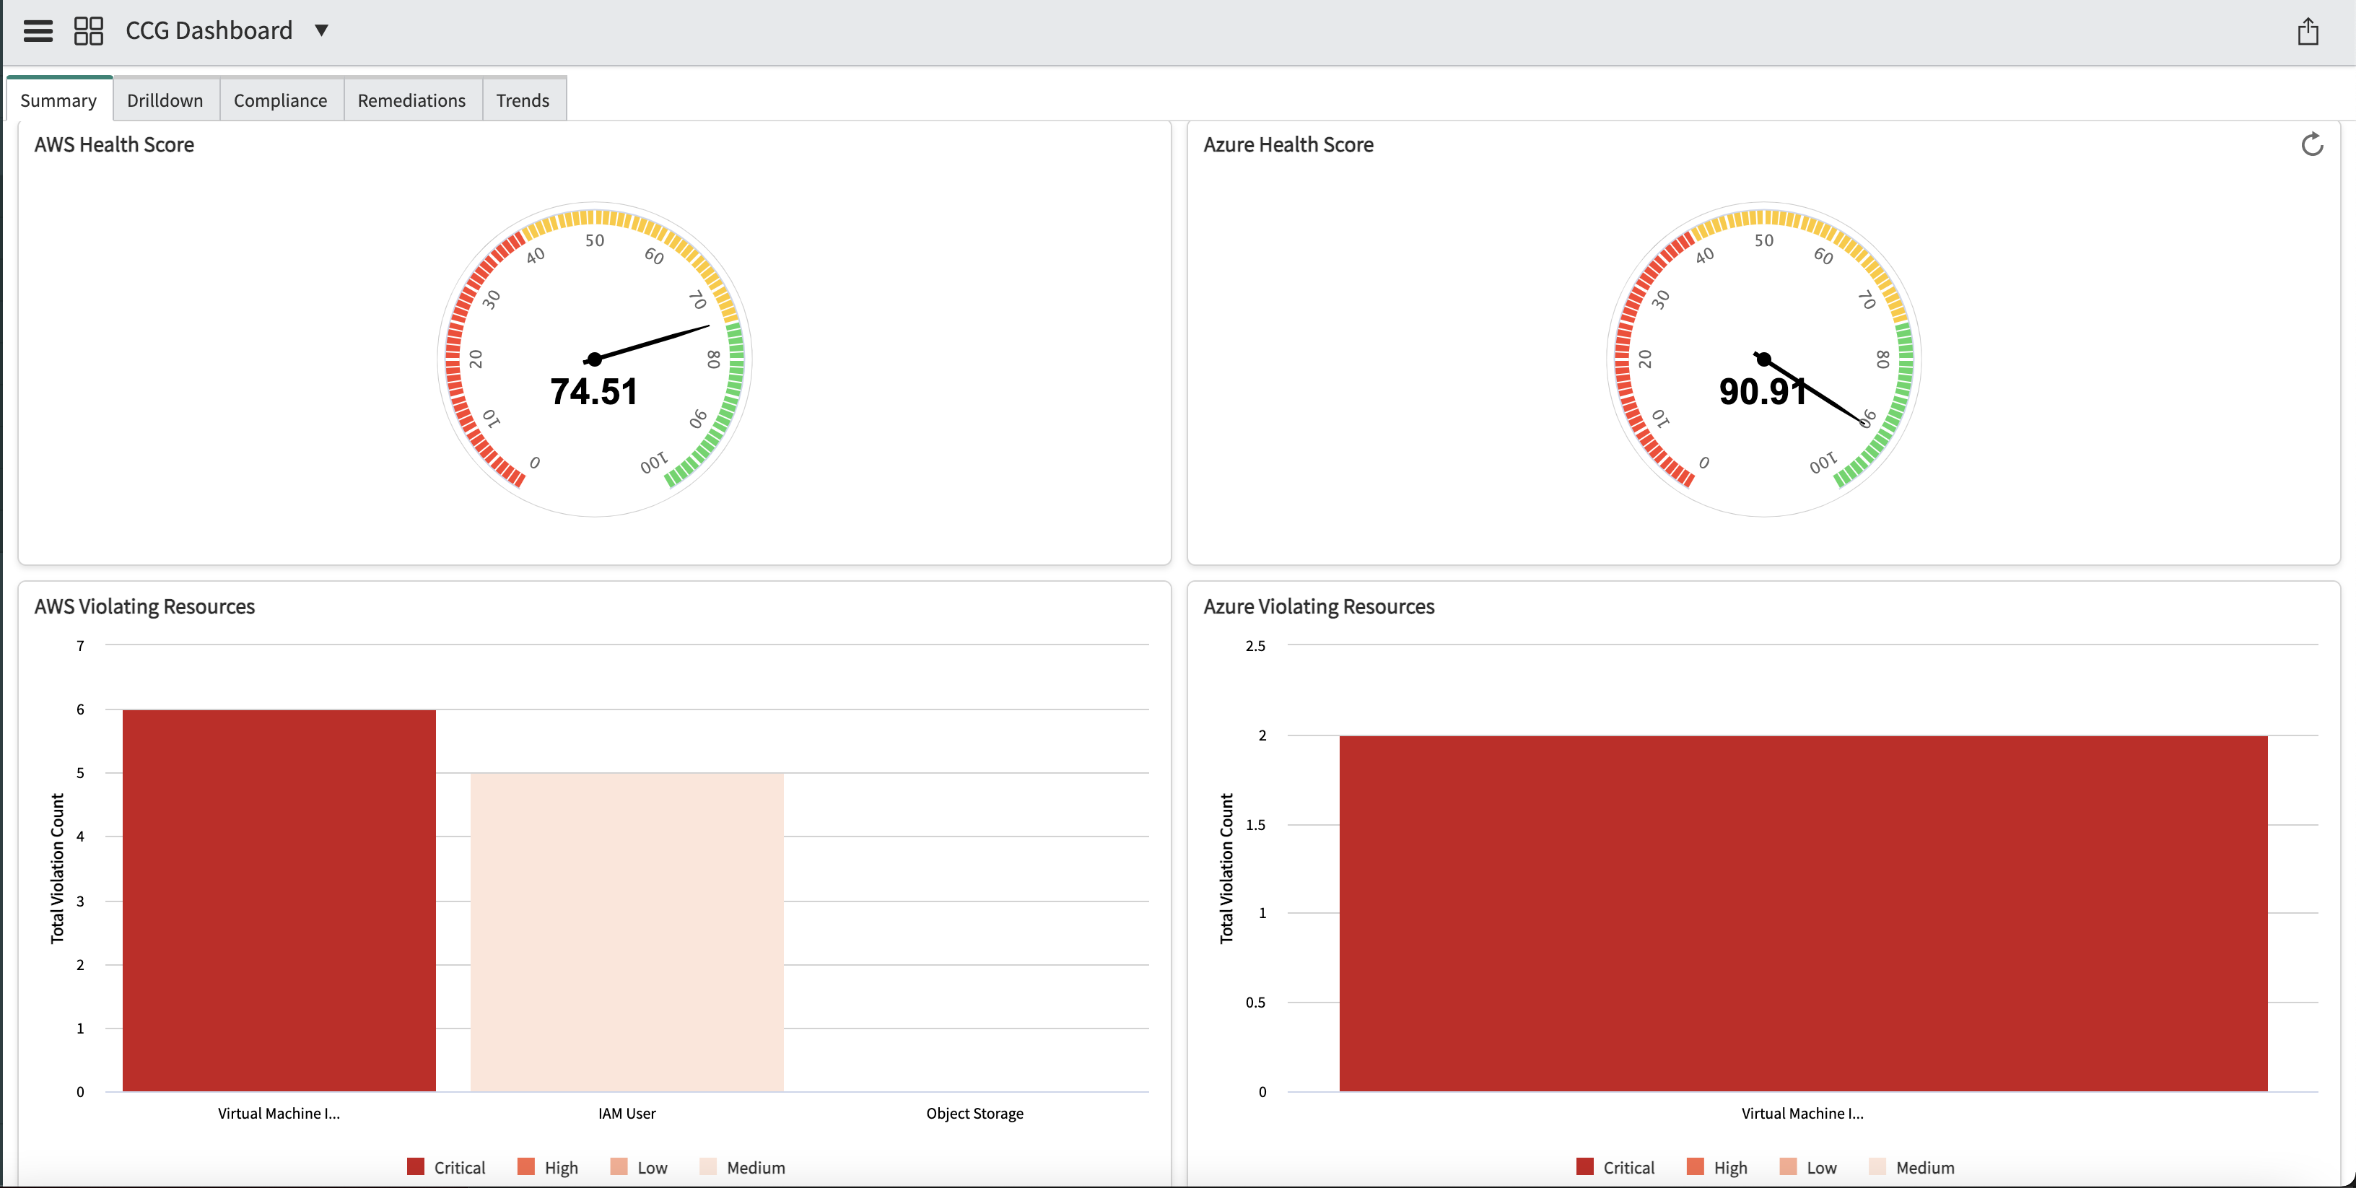
Task: Open the Compliance tab
Action: (x=281, y=100)
